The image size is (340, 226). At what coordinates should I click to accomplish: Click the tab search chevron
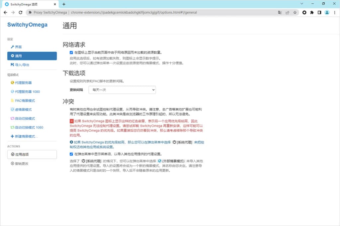tap(301, 4)
